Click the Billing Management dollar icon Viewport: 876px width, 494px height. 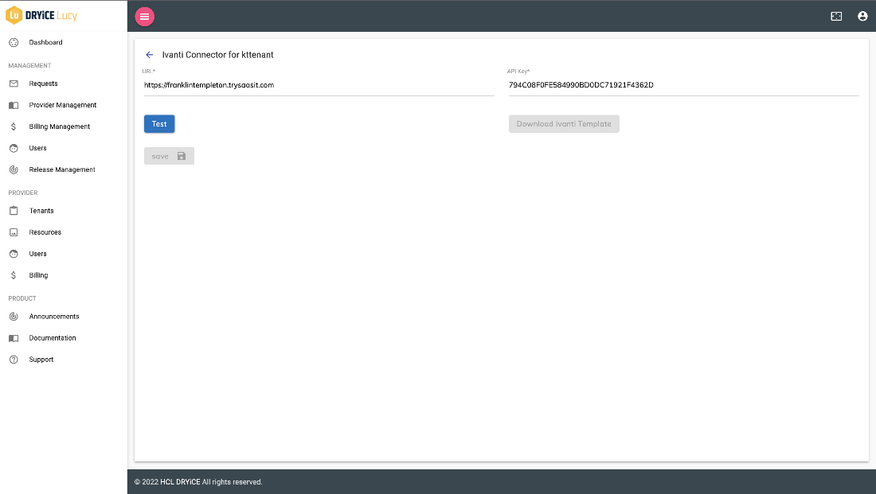pos(14,126)
